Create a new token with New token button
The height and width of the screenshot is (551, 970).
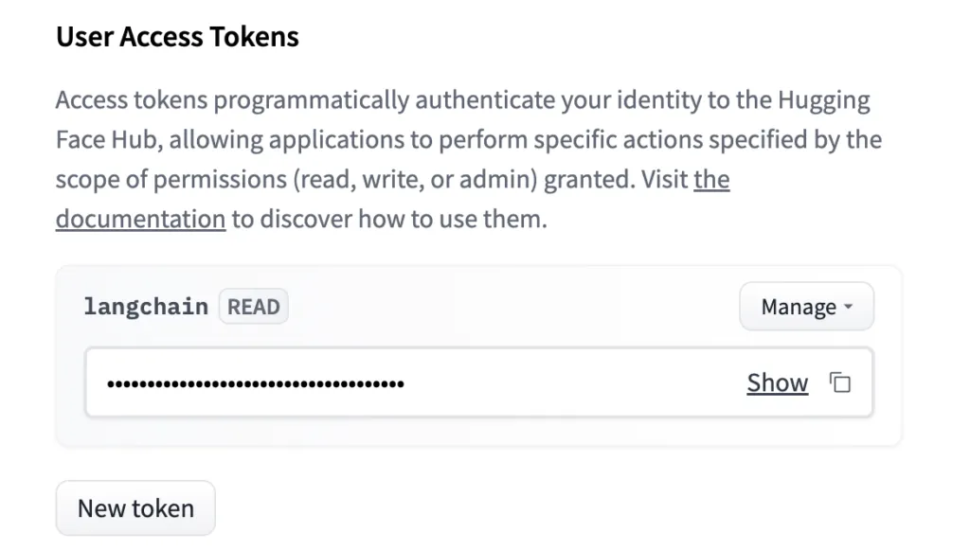coord(135,508)
